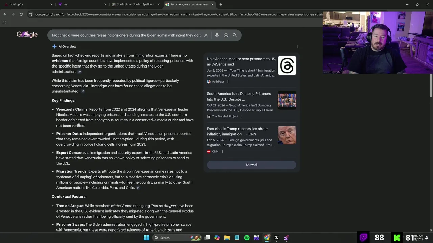The height and width of the screenshot is (243, 433).
Task: Click the Show all sources button
Action: 251,165
